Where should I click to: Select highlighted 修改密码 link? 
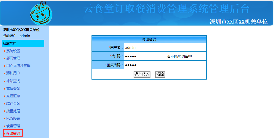pyautogui.click(x=13, y=133)
